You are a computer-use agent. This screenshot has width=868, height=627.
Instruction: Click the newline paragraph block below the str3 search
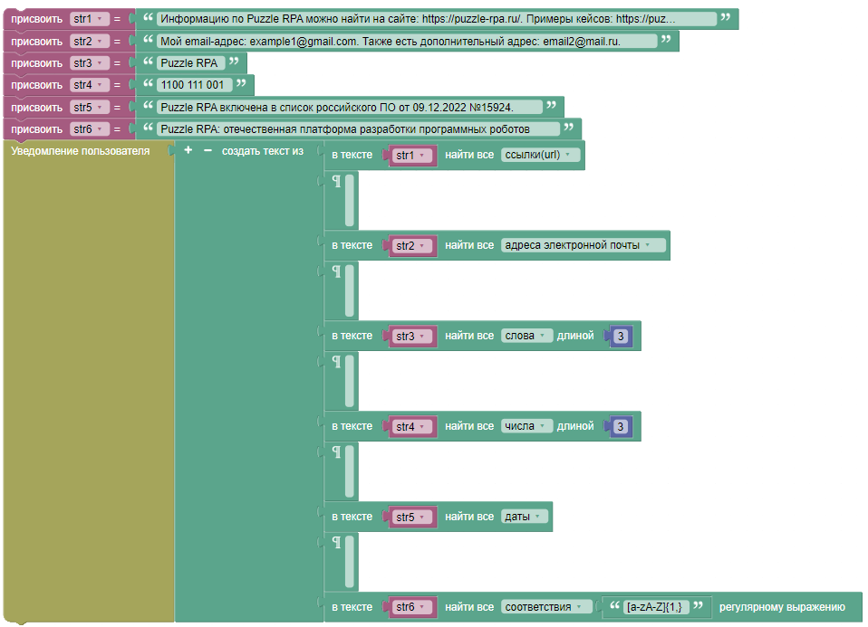(x=342, y=380)
